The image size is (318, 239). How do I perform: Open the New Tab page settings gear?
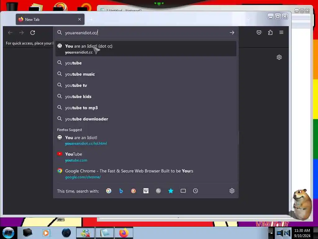[279, 57]
